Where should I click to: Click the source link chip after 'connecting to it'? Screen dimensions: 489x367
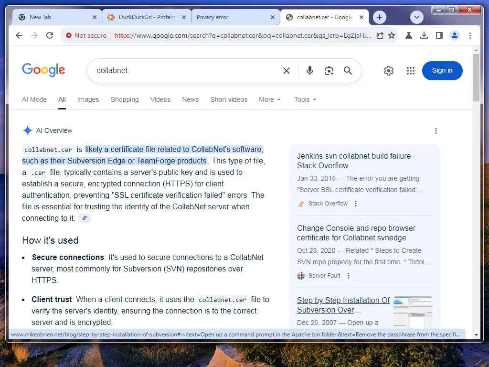click(85, 218)
